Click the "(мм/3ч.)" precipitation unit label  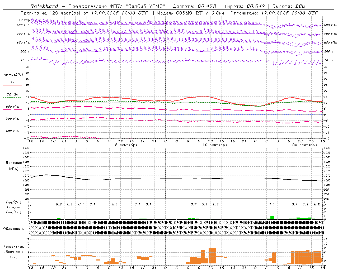tap(14, 202)
